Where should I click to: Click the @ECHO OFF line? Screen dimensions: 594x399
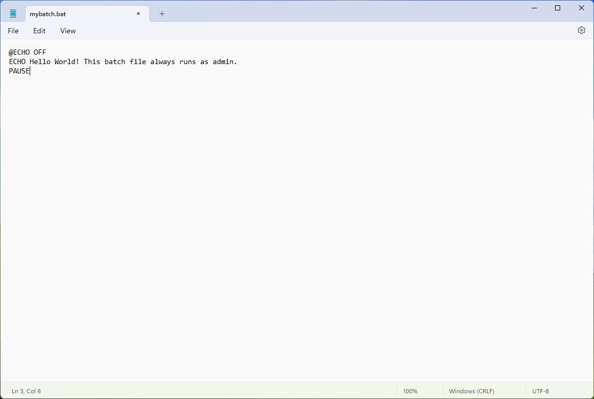point(27,52)
